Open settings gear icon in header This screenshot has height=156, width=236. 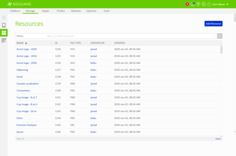[204, 4]
